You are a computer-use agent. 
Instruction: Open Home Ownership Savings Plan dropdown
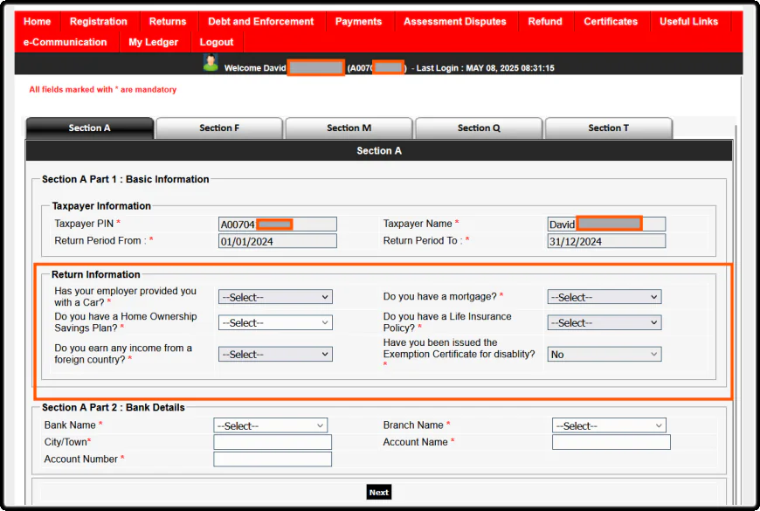pos(275,323)
